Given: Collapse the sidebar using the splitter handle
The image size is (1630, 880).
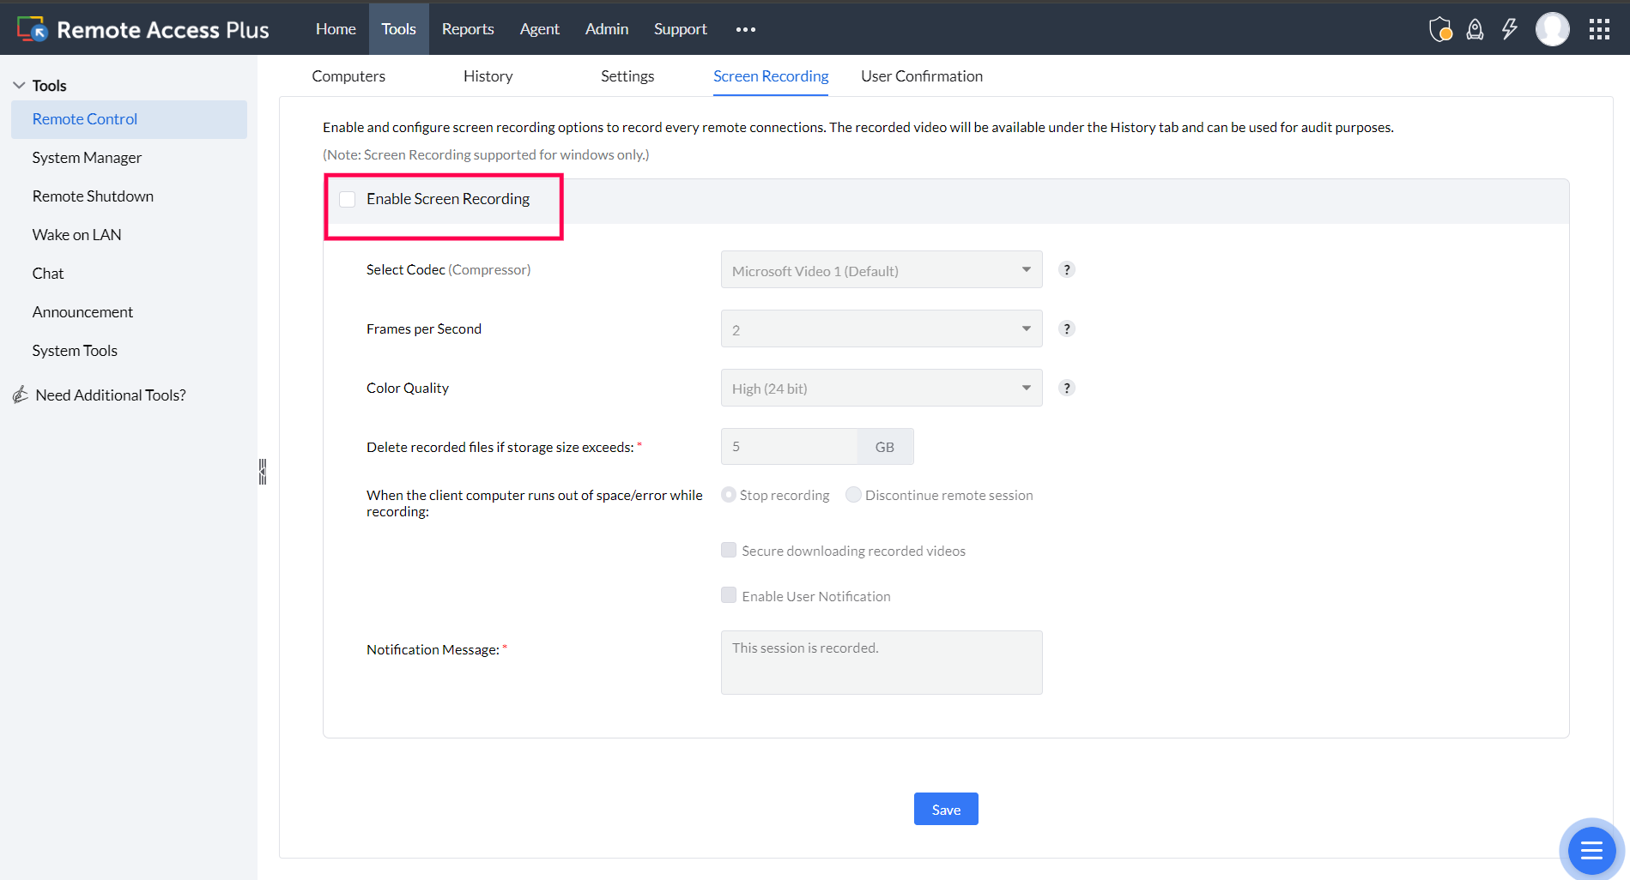Looking at the screenshot, I should pos(263,471).
